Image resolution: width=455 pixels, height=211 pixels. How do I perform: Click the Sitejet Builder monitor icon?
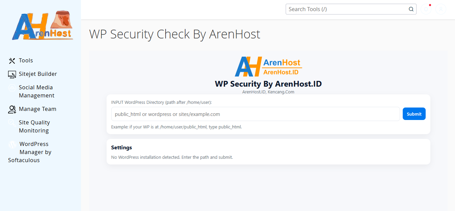point(12,74)
